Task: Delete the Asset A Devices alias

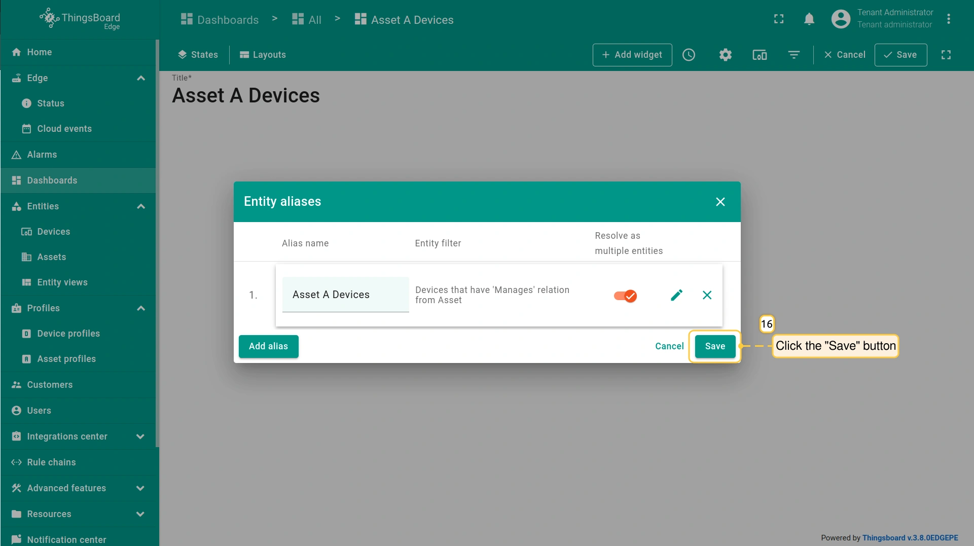Action: pos(707,295)
